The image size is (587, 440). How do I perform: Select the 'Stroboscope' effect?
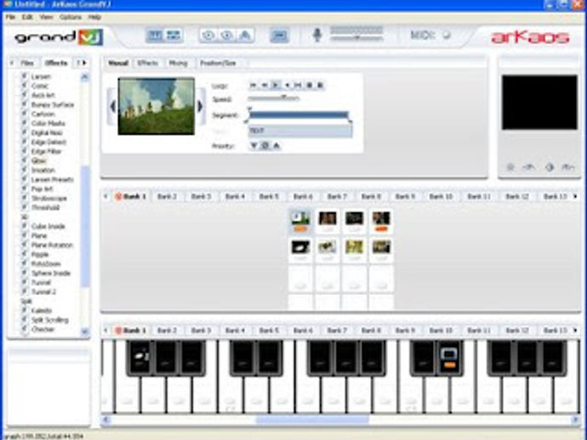point(49,198)
